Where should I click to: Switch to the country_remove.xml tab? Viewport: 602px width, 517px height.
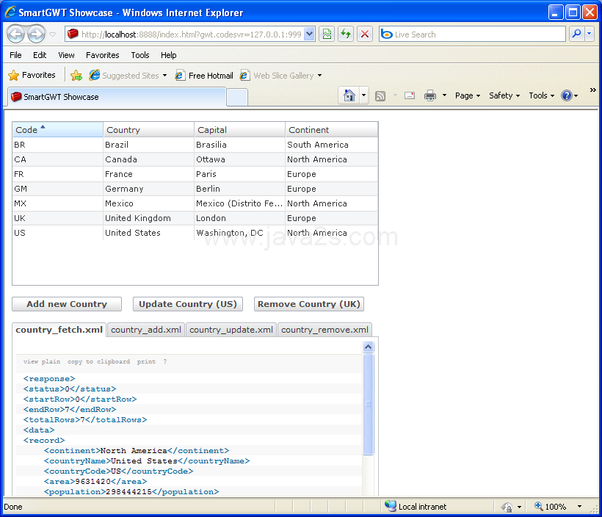click(x=324, y=330)
